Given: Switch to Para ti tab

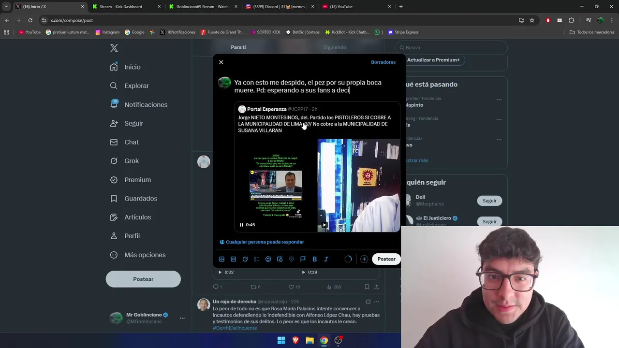Looking at the screenshot, I should 238,47.
